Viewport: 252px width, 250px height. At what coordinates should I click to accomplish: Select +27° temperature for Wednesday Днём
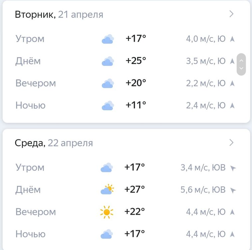135,189
